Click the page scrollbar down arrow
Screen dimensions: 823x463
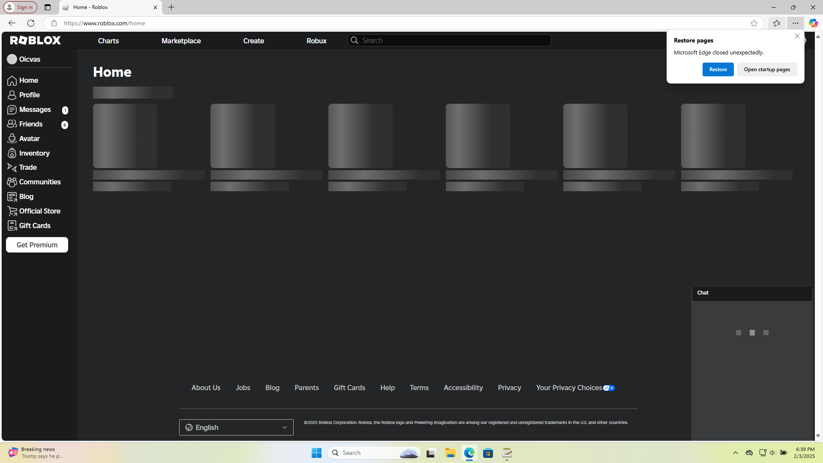pos(818,436)
